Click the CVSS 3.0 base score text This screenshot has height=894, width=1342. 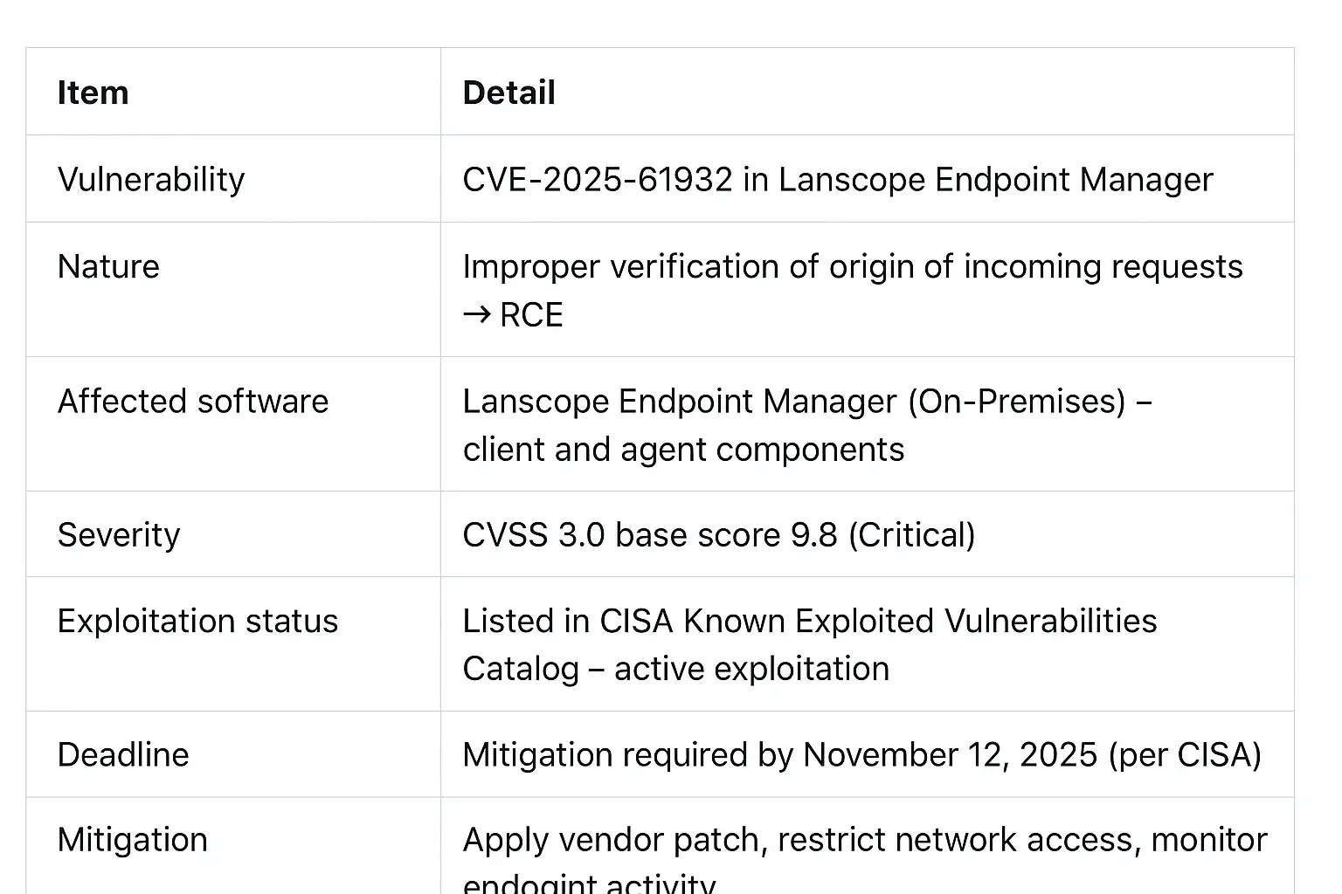[x=650, y=535]
